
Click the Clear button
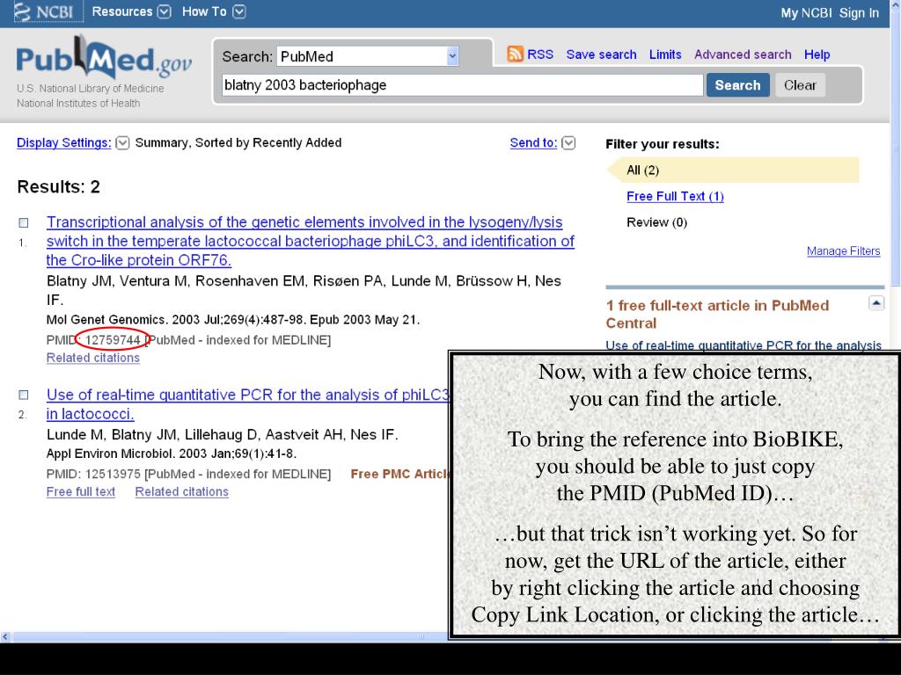[800, 85]
